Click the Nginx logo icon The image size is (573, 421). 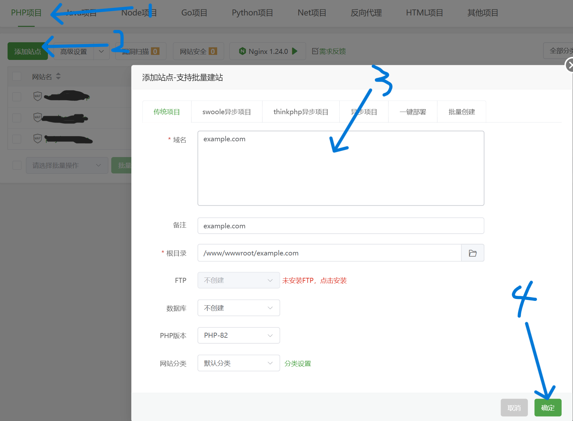[x=242, y=51]
